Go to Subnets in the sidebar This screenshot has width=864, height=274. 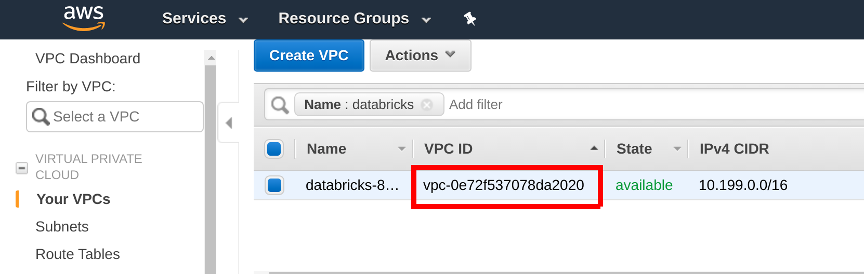(62, 227)
